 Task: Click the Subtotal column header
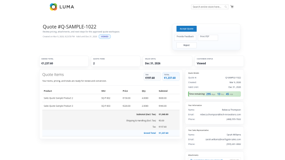tap(163, 91)
